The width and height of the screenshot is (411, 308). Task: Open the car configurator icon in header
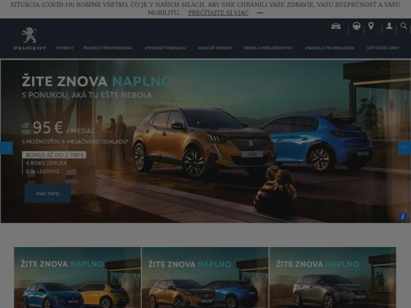tap(336, 26)
